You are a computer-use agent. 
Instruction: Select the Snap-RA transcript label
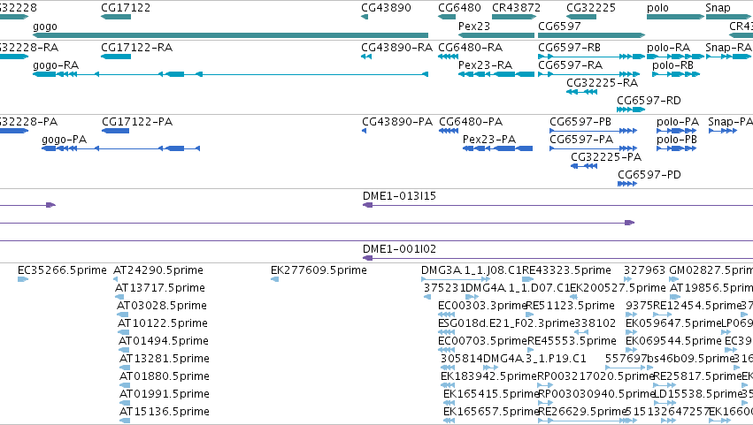coord(728,48)
